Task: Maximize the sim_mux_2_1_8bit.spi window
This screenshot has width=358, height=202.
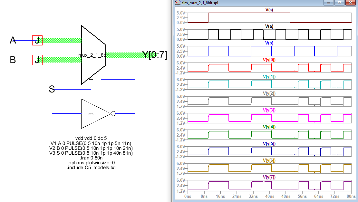Action: coord(340,3)
